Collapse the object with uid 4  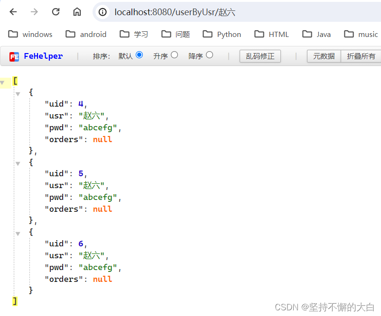(x=18, y=94)
